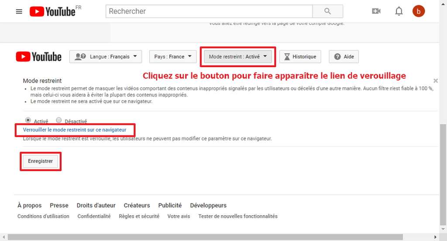Screen dimensions: 447x241
Task: Open the create video camera icon
Action: 376,11
